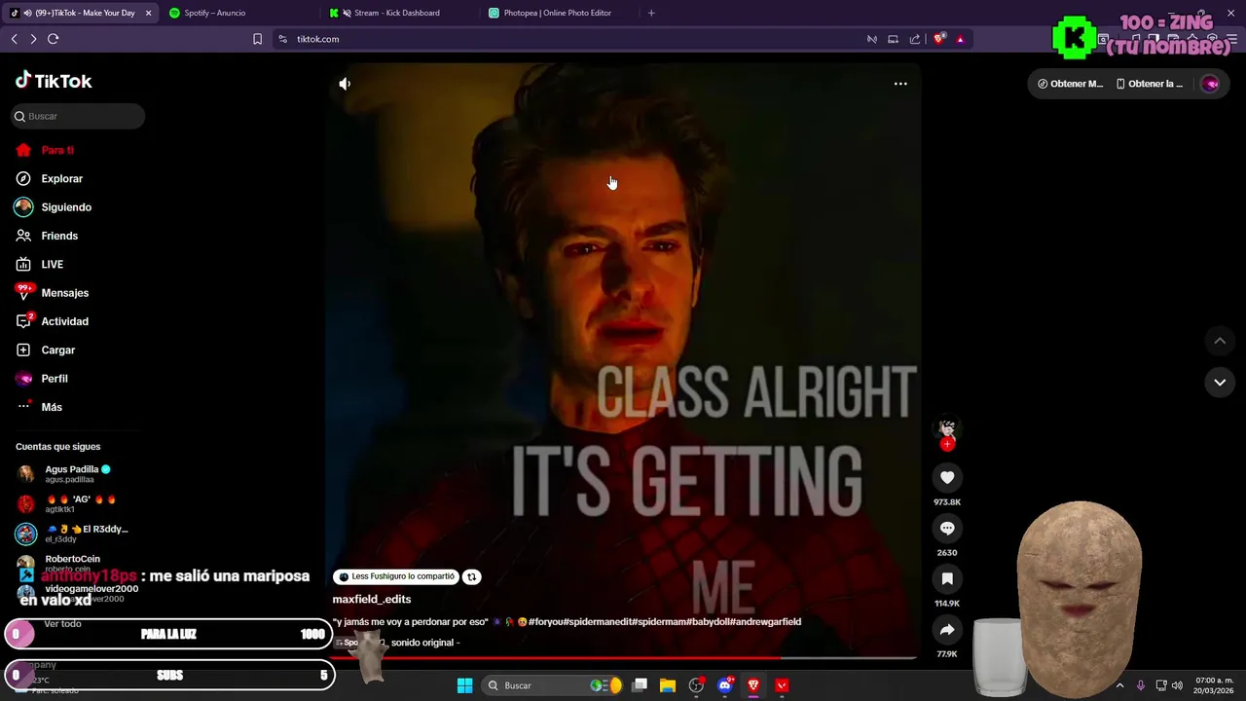Go to the previous video using the up arrow
This screenshot has height=701, width=1246.
[x=1220, y=341]
